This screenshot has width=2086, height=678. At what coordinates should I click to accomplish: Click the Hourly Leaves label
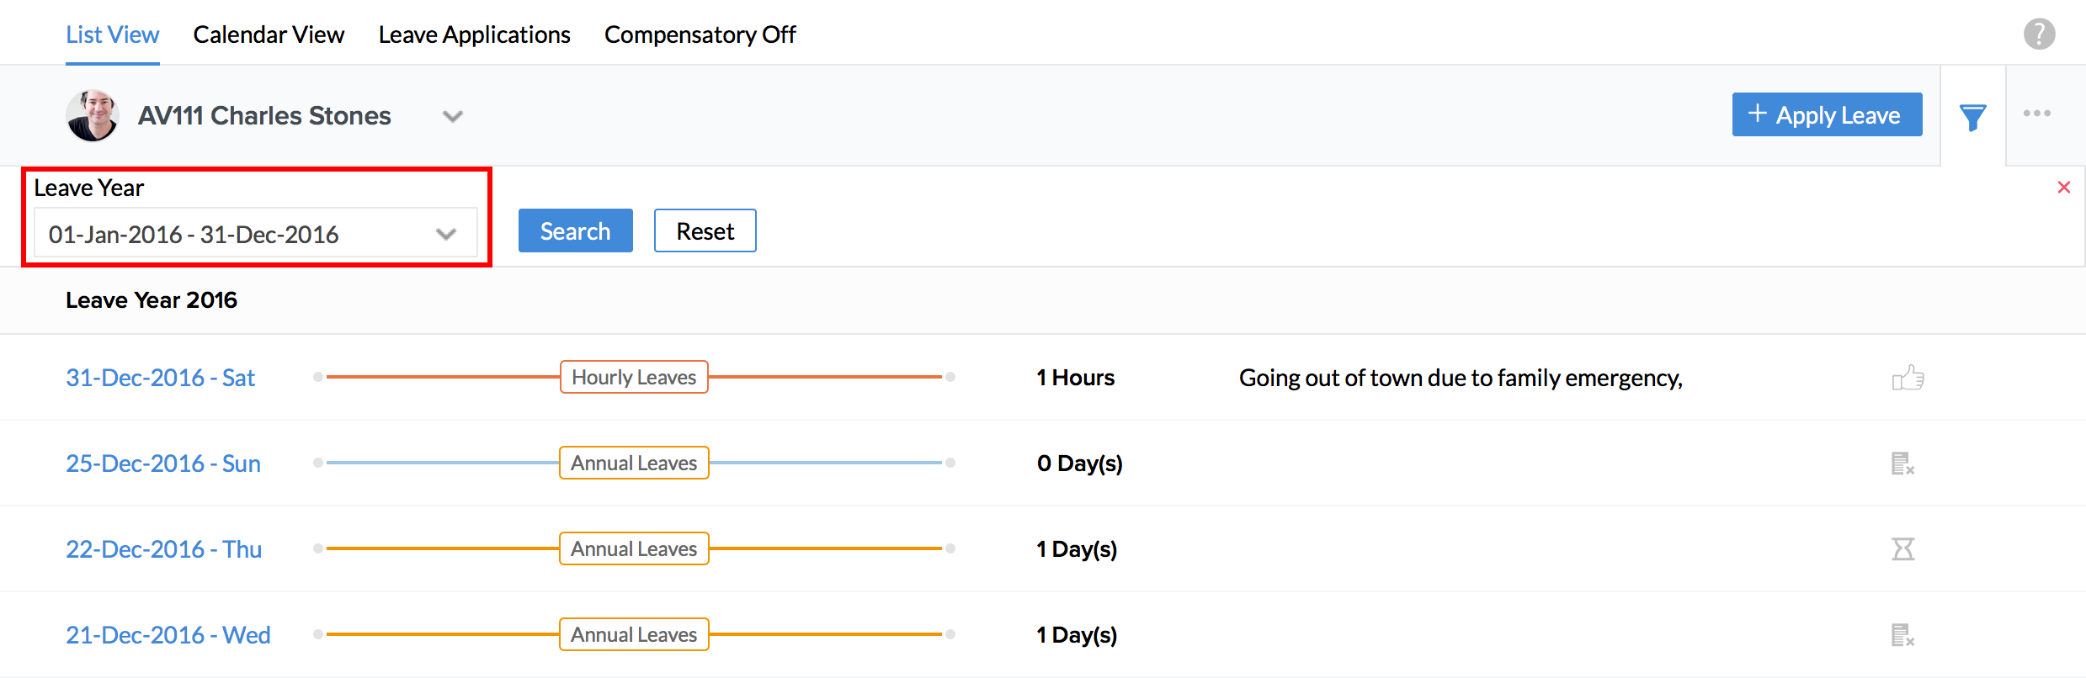[x=634, y=377]
